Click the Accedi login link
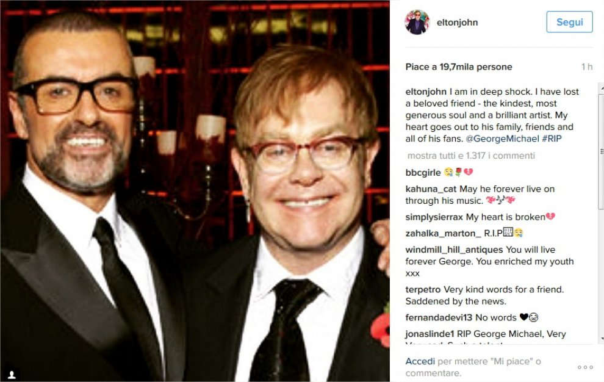 point(420,361)
